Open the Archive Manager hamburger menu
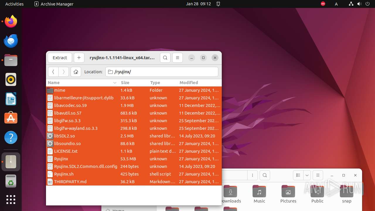375x211 pixels. tap(178, 58)
